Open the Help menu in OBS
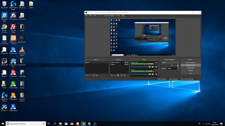This screenshot has height=126, width=225. coord(123,15)
